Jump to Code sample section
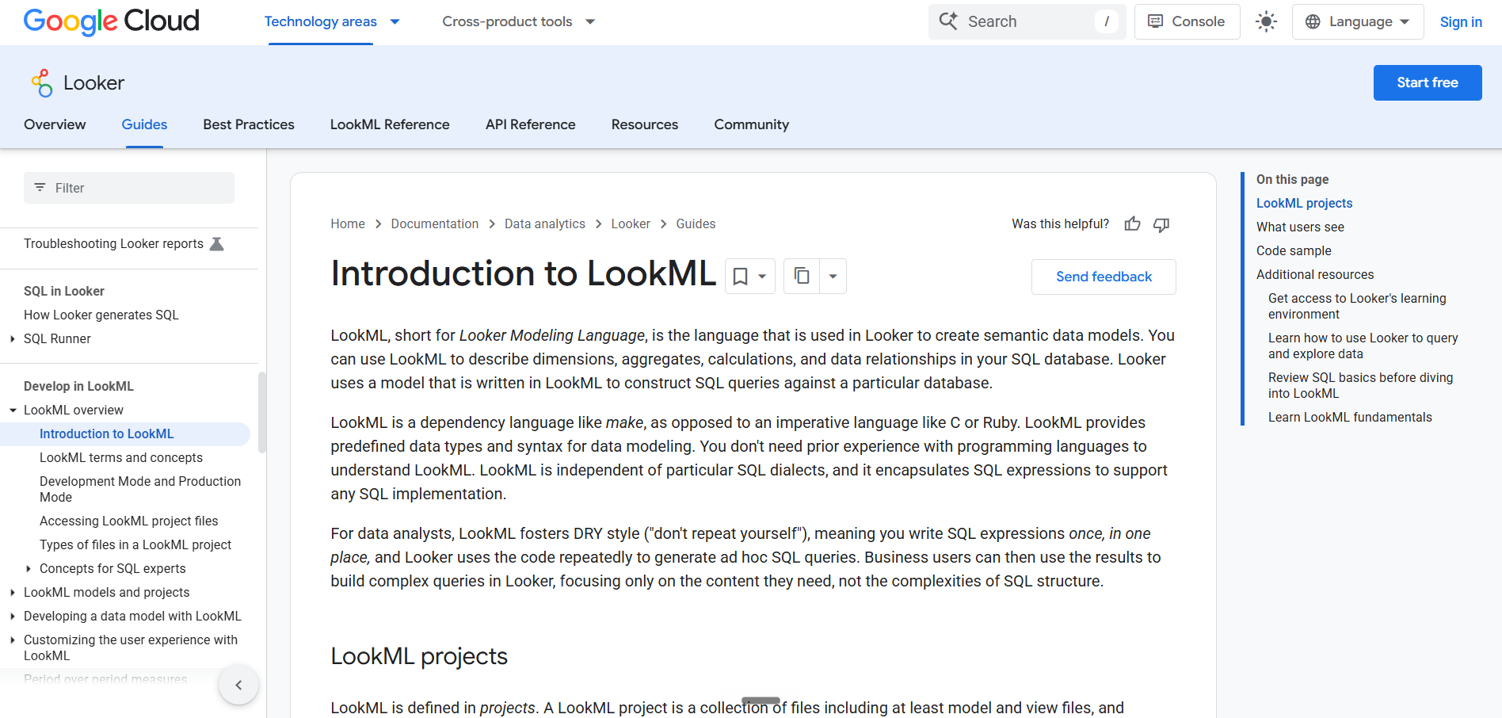 pyautogui.click(x=1294, y=251)
